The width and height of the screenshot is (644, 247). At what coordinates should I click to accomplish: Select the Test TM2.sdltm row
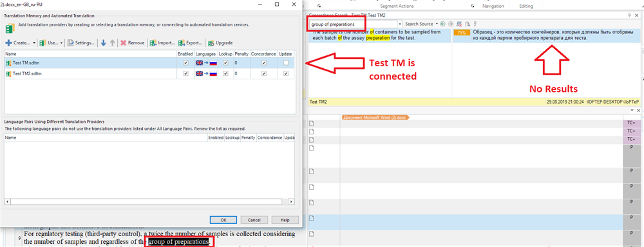[149, 73]
